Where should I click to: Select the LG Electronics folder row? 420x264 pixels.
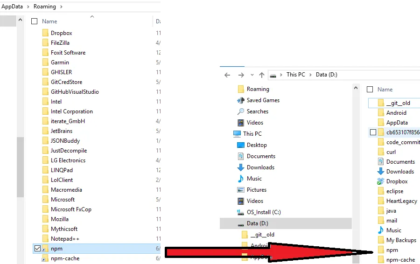click(x=97, y=160)
